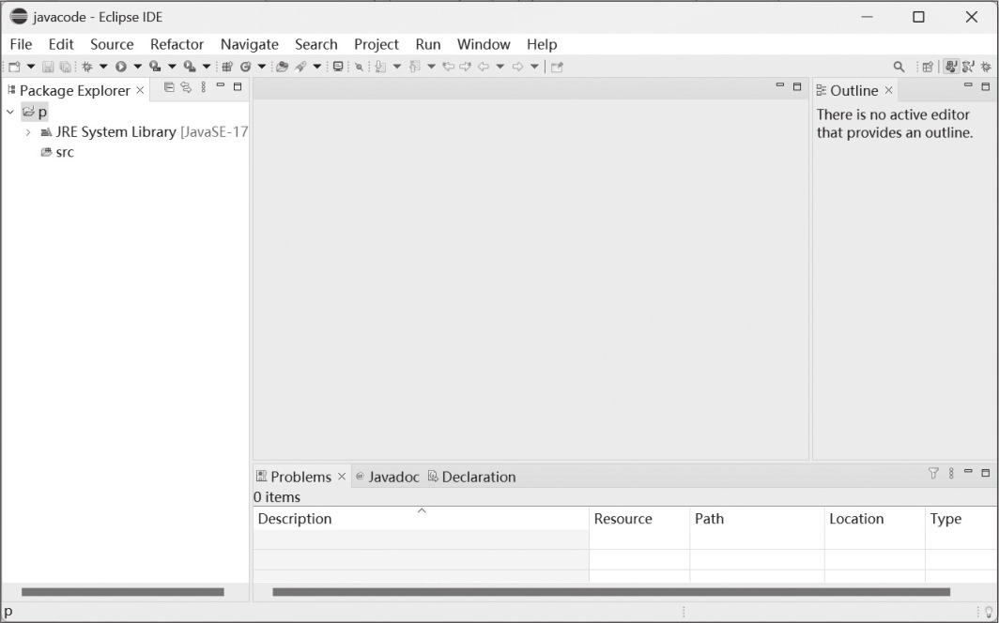Screen dimensions: 999x623
Task: Jump to Next Edit Location icon
Action: pos(465,67)
